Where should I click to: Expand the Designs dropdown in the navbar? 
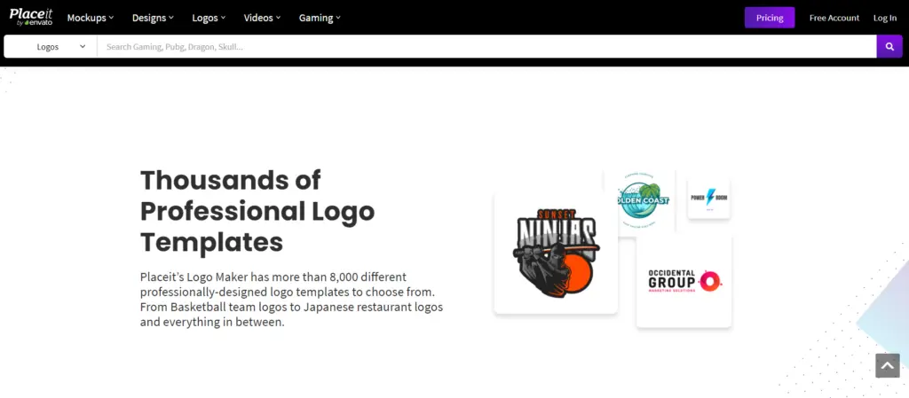click(153, 18)
